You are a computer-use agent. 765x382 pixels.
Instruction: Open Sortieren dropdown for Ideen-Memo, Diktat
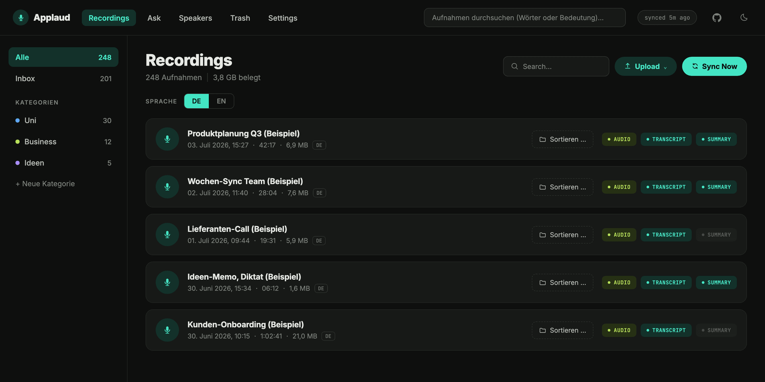pyautogui.click(x=563, y=283)
